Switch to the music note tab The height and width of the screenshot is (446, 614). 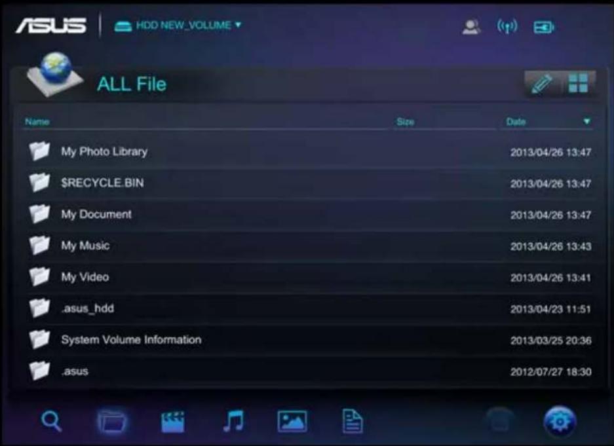233,421
